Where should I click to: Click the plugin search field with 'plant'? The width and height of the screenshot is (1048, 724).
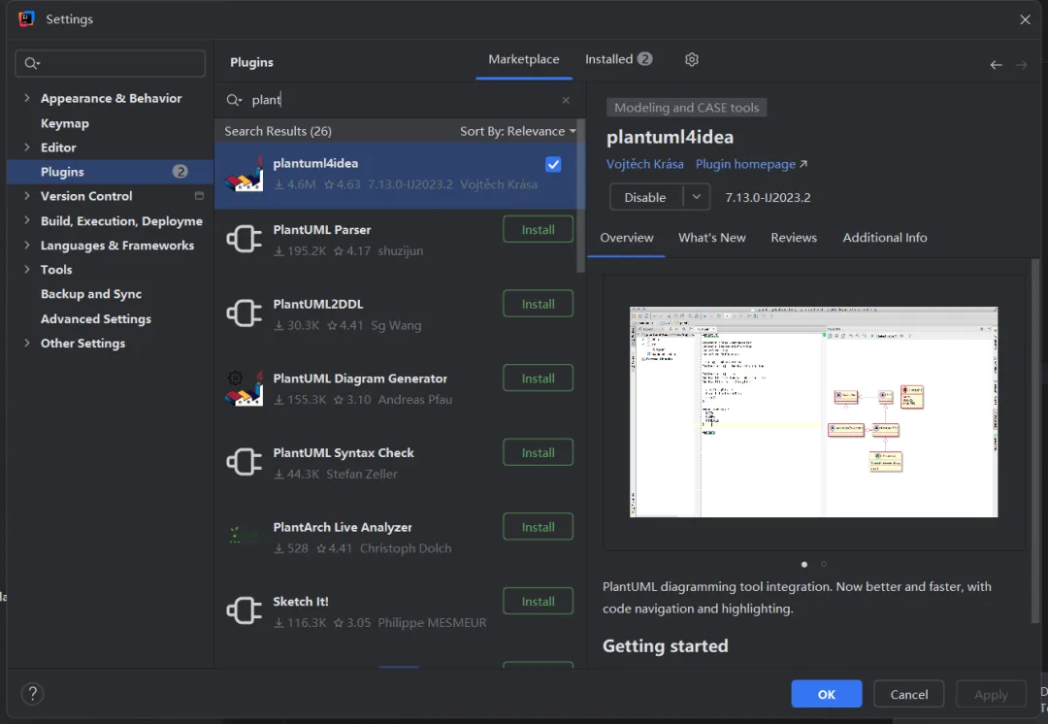point(400,100)
